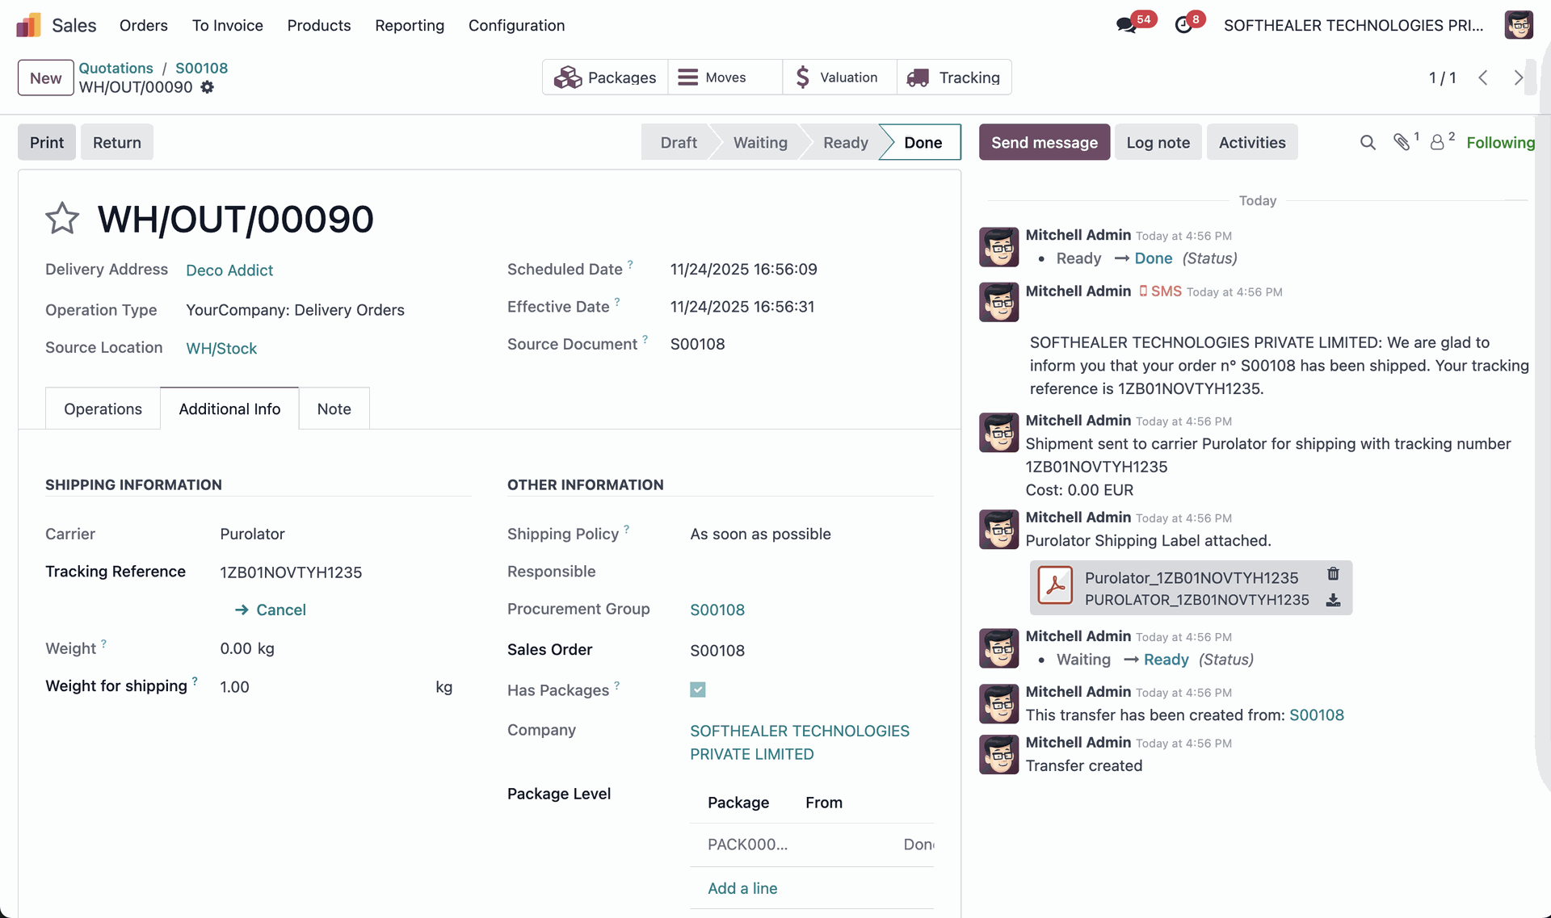
Task: Click the Tracking smart button
Action: (954, 78)
